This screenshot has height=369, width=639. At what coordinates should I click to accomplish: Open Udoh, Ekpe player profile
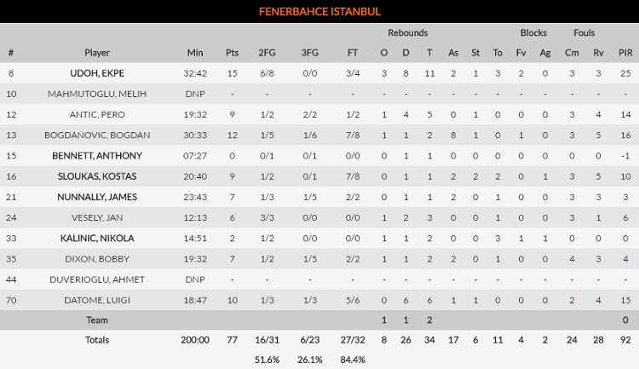(97, 73)
